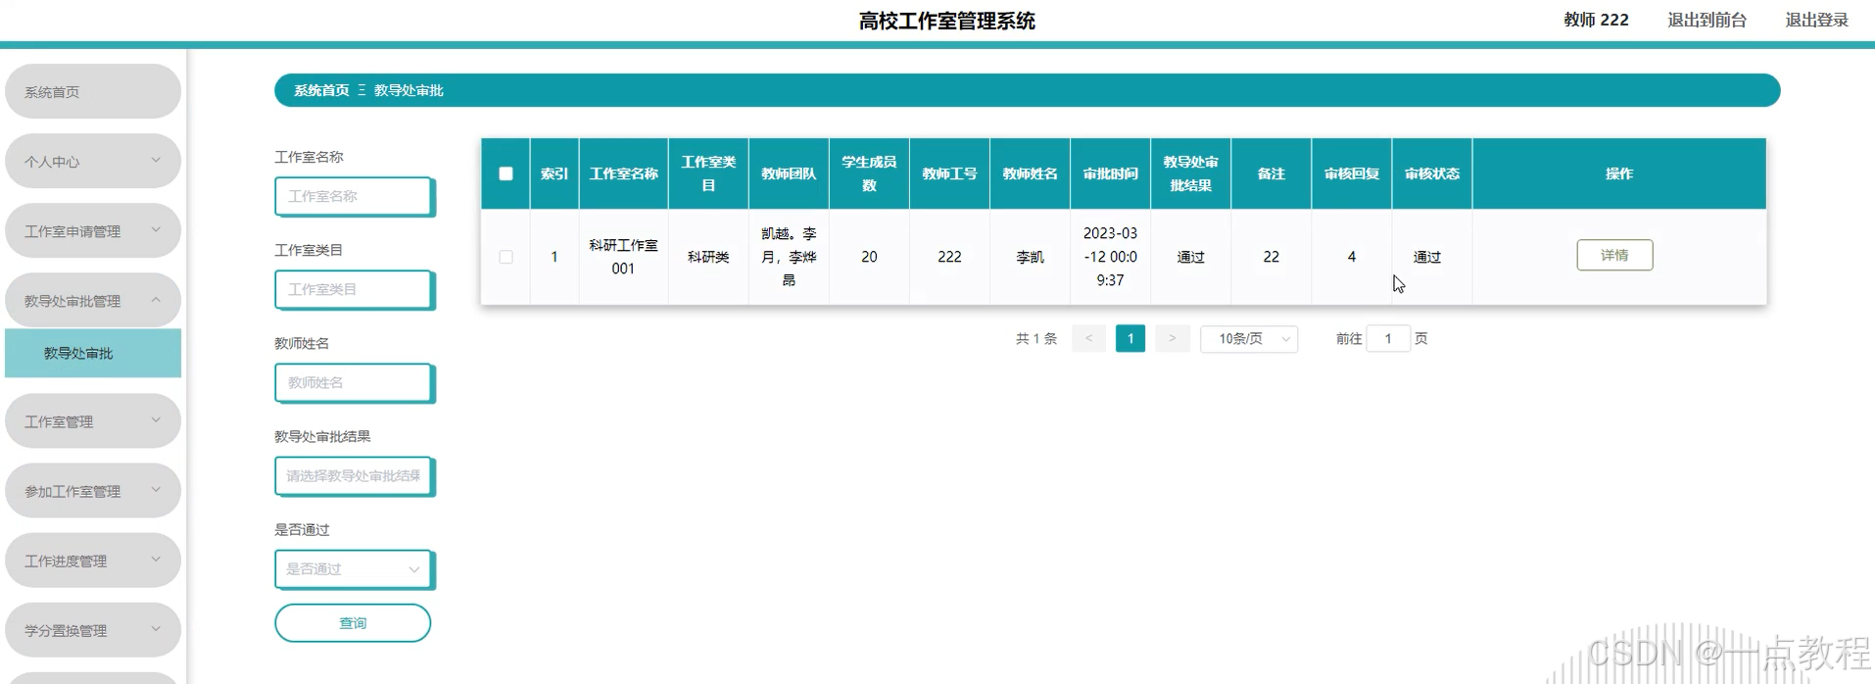Tick the select-all checkbox in table header

point(505,173)
